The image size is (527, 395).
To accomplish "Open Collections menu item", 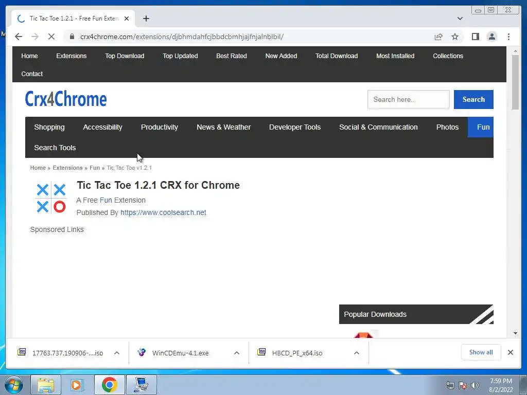I will tap(448, 56).
